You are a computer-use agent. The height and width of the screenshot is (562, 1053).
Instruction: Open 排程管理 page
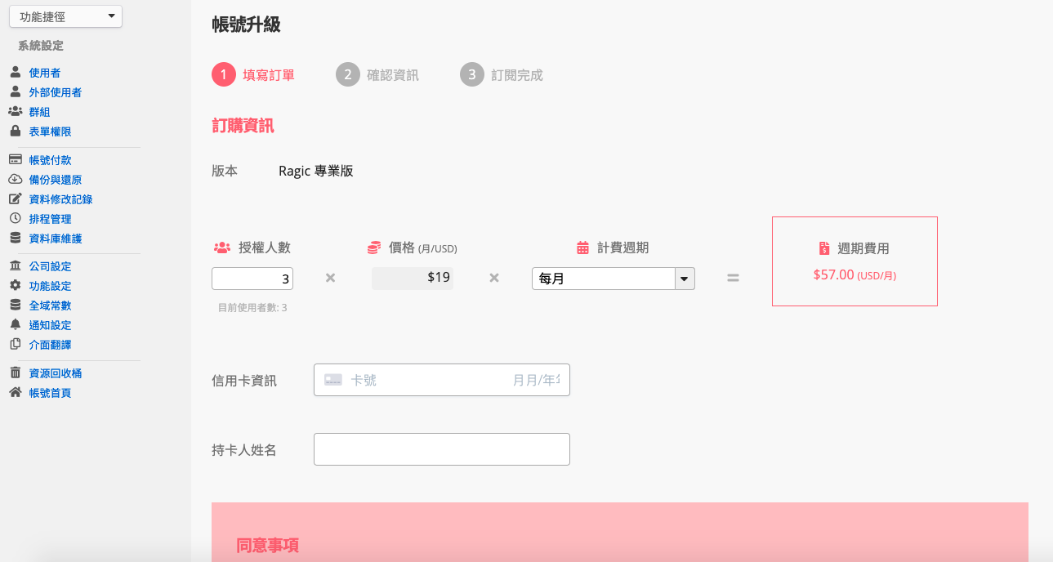click(50, 219)
